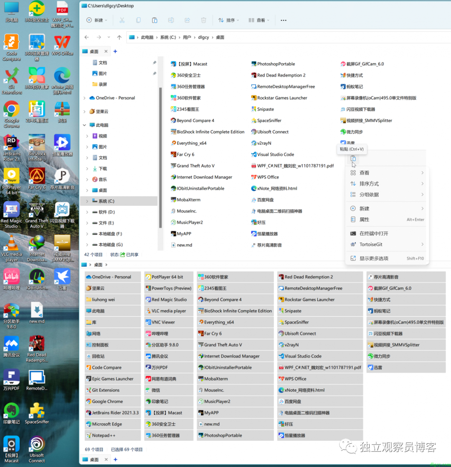Click dlgcy in the address breadcrumb
This screenshot has height=467, width=451.
(203, 37)
